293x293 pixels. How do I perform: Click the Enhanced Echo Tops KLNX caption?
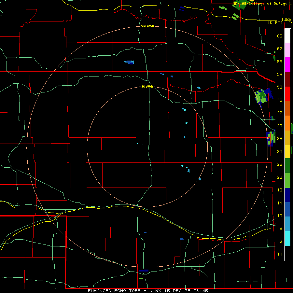click(148, 291)
